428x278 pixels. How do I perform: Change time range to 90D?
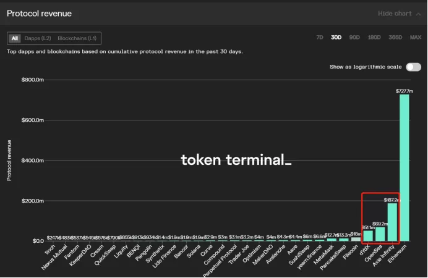[354, 37]
